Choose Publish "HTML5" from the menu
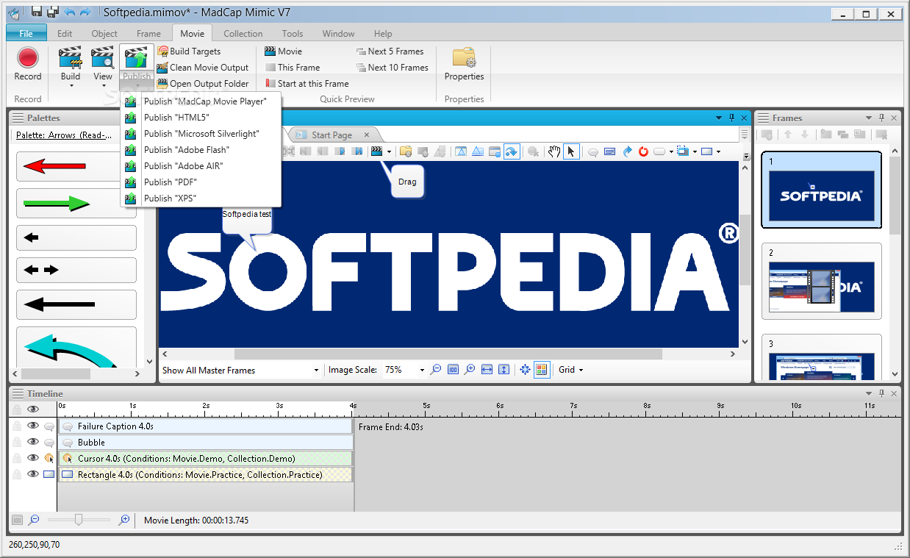 point(176,118)
